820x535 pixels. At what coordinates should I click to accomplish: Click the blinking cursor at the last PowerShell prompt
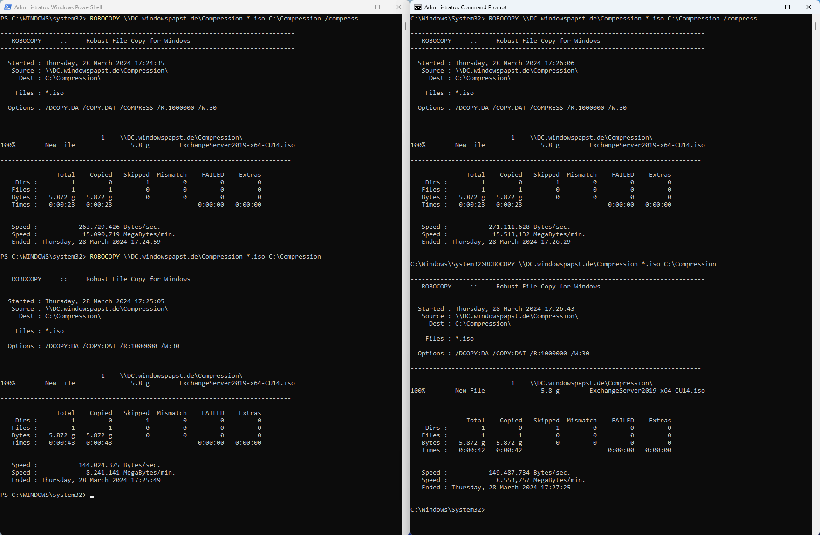[x=92, y=496]
